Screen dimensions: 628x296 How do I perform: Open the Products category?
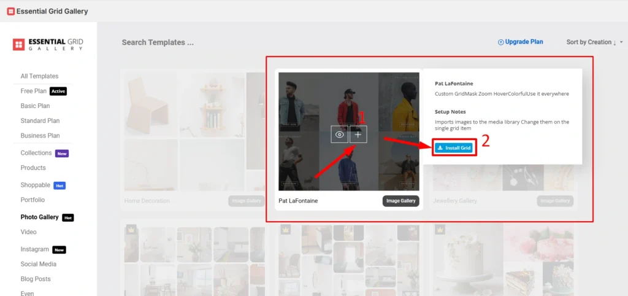[x=33, y=168]
